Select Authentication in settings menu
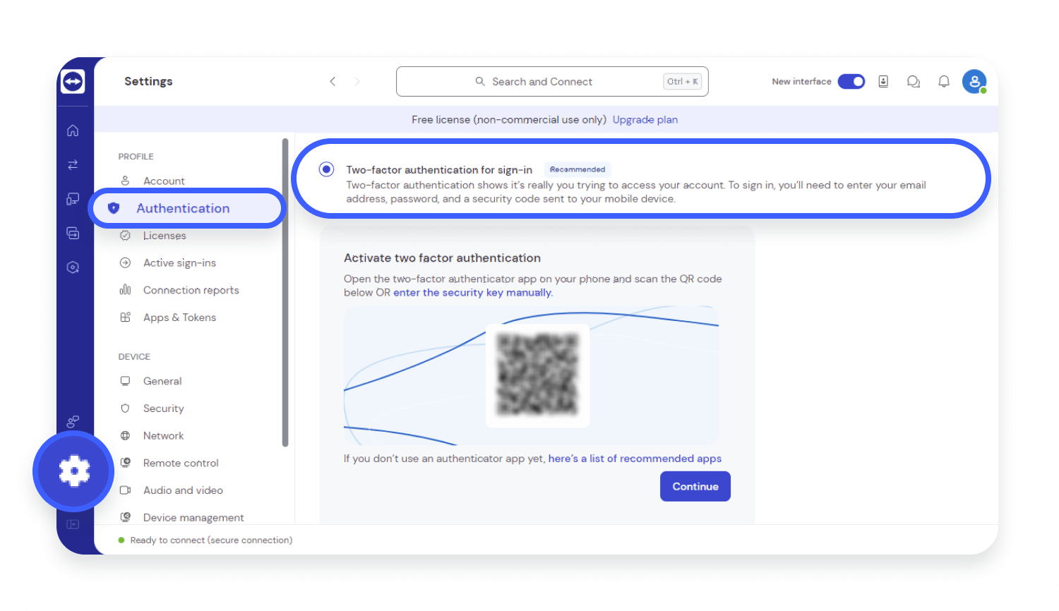 [188, 208]
